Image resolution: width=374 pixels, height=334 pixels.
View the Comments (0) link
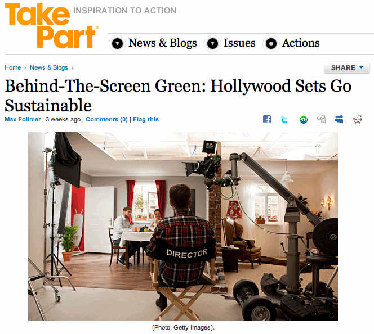pos(106,119)
